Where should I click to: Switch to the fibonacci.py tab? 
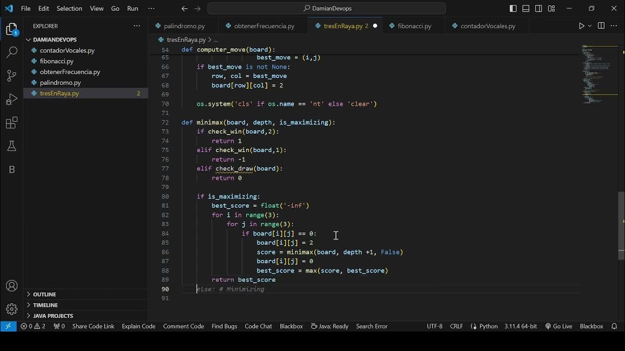[414, 26]
